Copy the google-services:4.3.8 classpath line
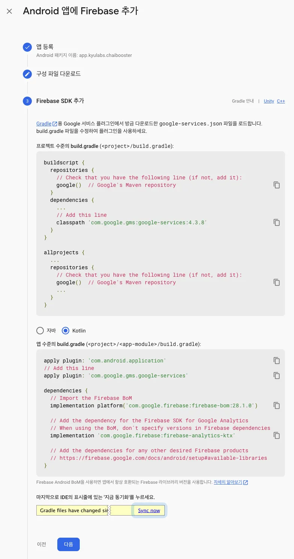 click(277, 222)
